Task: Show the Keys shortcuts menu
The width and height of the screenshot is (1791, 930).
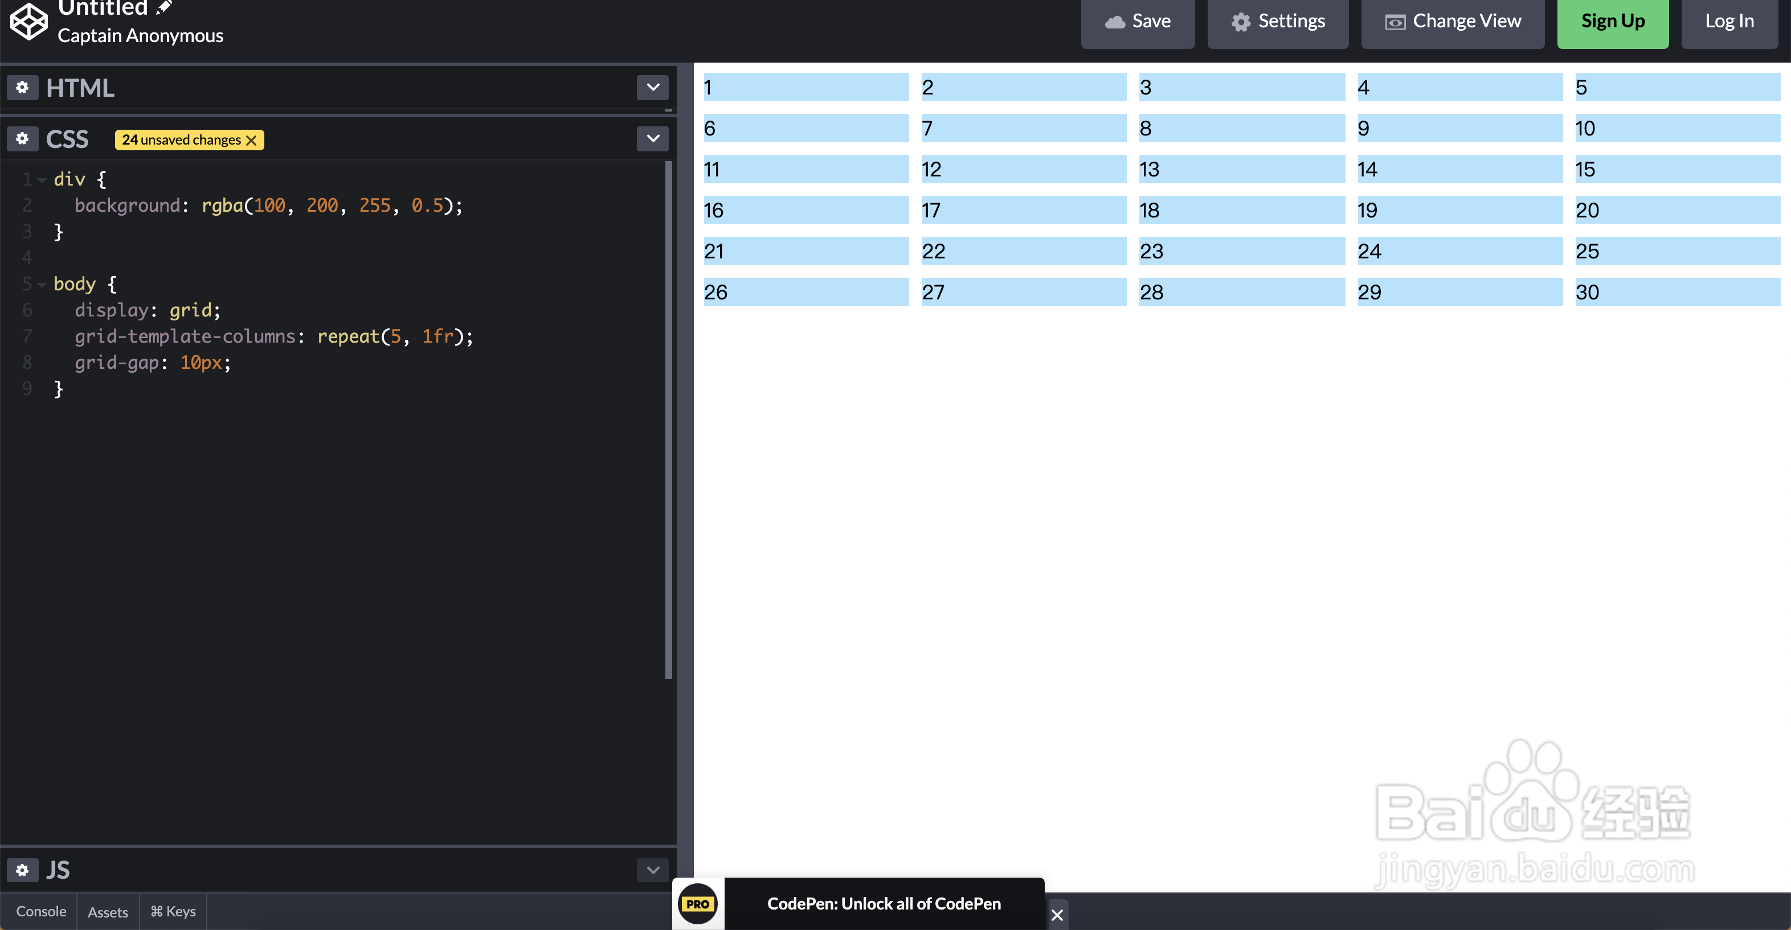Action: point(173,911)
